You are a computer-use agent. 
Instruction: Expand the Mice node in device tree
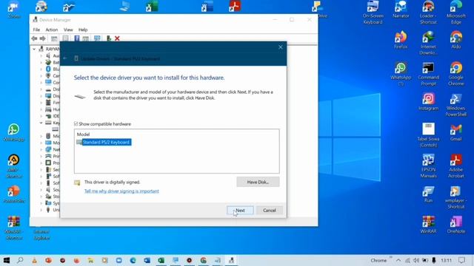(x=41, y=136)
